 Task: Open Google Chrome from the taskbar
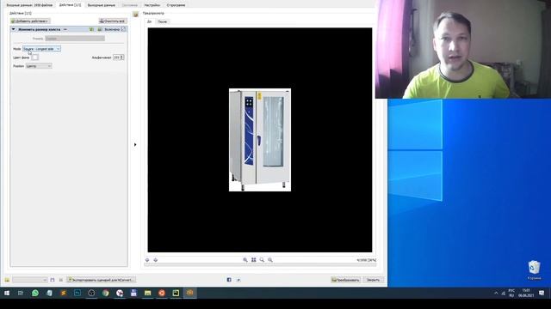[105, 293]
